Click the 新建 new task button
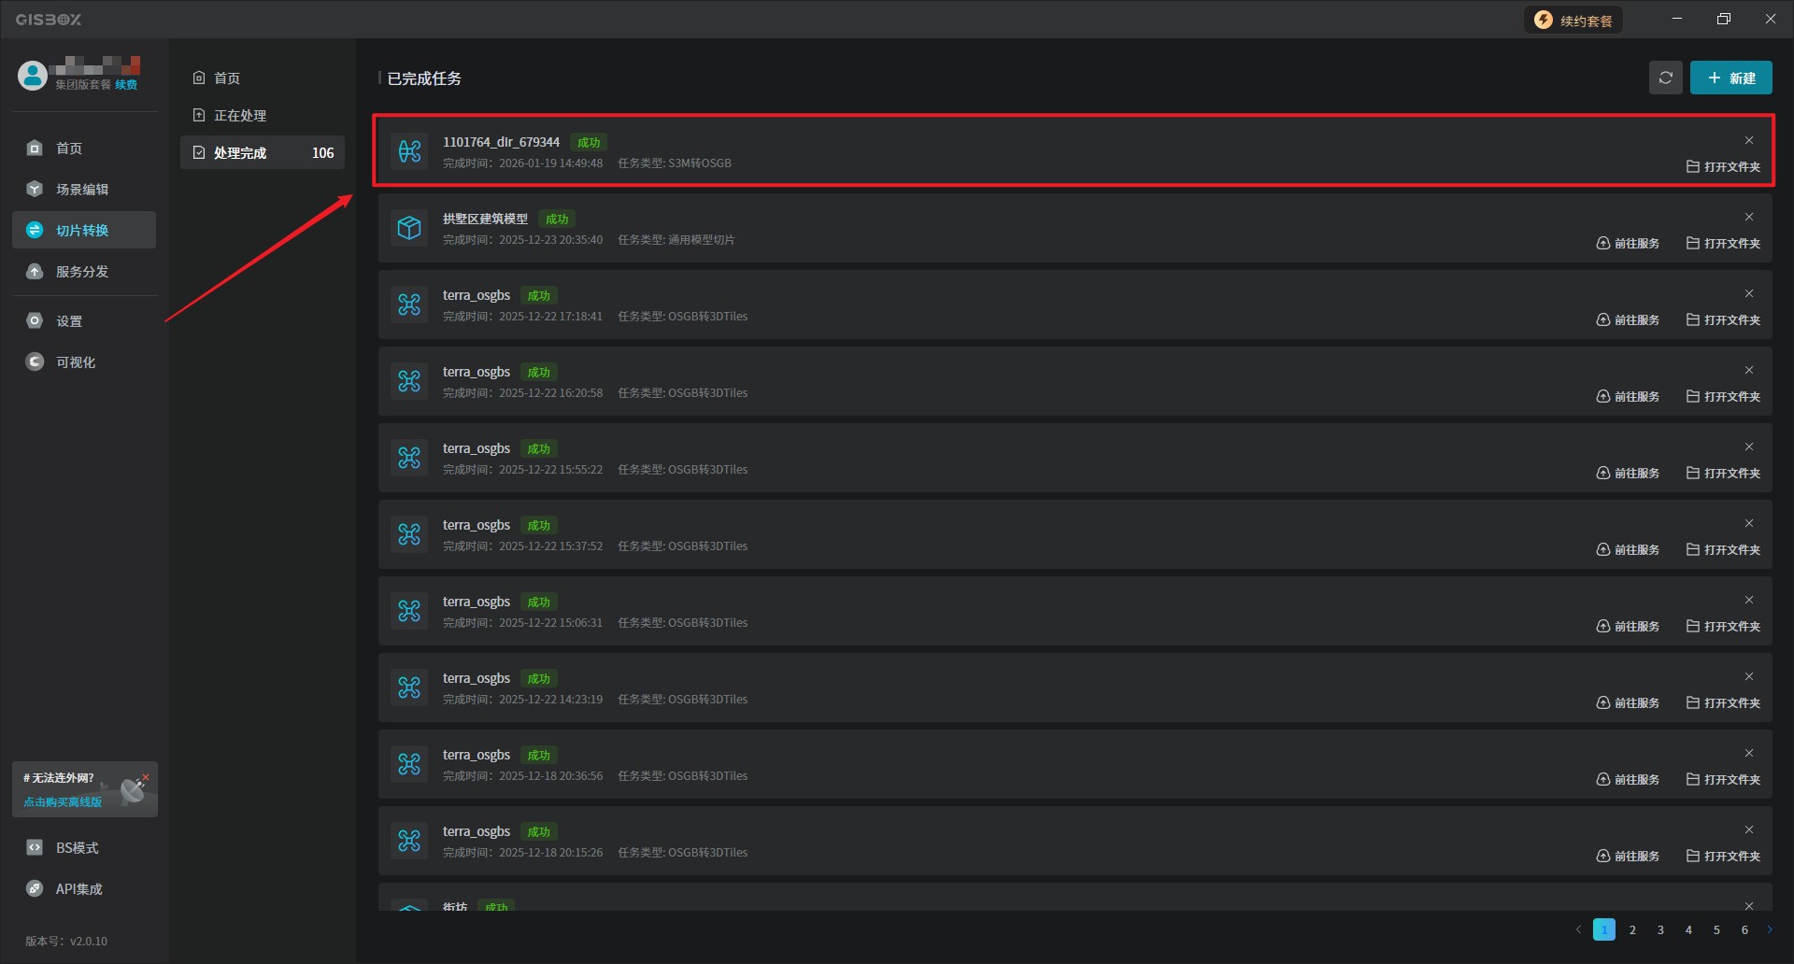The height and width of the screenshot is (964, 1794). point(1730,78)
